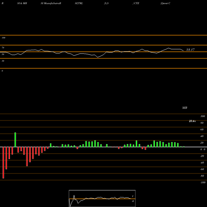Click the 30 level label on RSI axis
The width and height of the screenshot is (207, 207).
[3, 61]
